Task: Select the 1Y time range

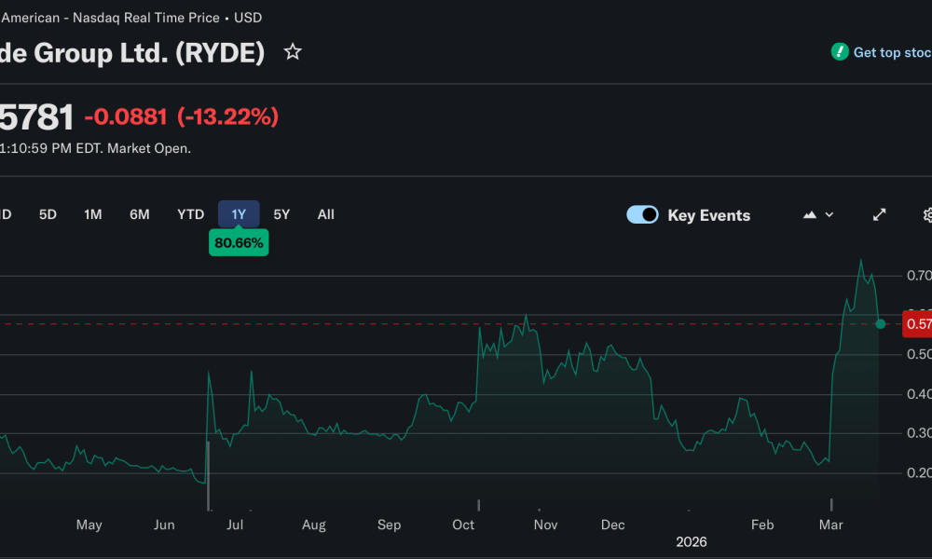Action: 239,214
